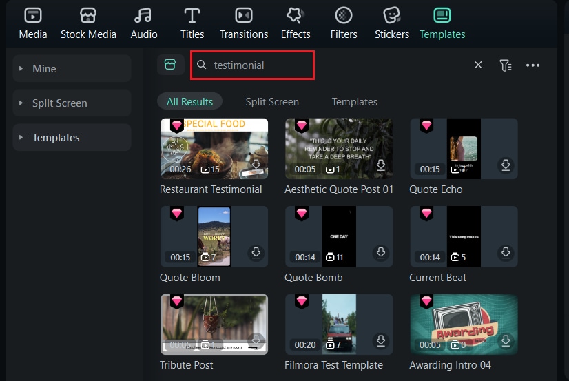Click the testimonial search field
This screenshot has width=569, height=381.
pos(253,65)
